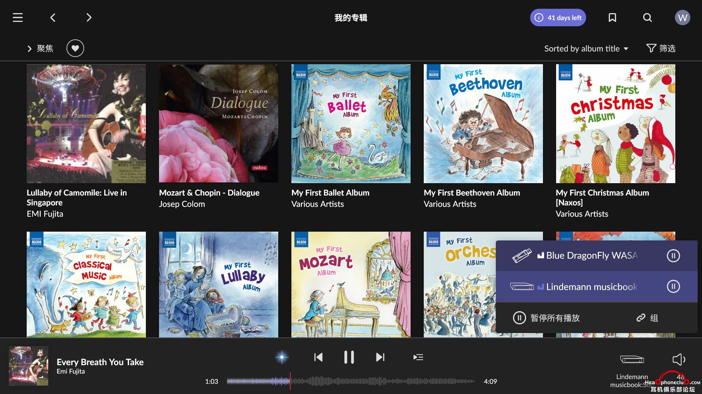Pause the Blue DragonFly WASA zone
This screenshot has height=394, width=702.
pos(673,256)
